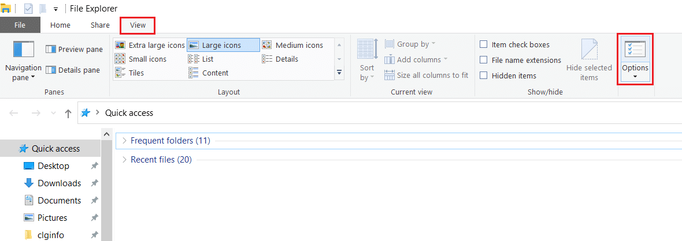Click the pin icon beside Downloads
Viewport: 682px width, 241px height.
click(94, 183)
